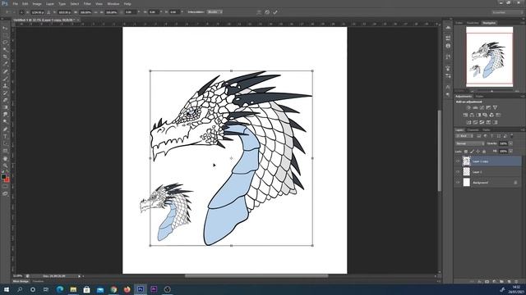Click the horizontal scrollbar below canvas
Viewport: 526px width, 295px height.
coord(256,276)
